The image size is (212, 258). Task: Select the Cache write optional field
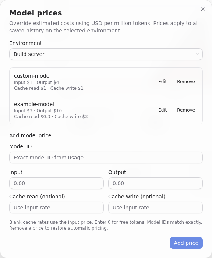click(x=155, y=208)
